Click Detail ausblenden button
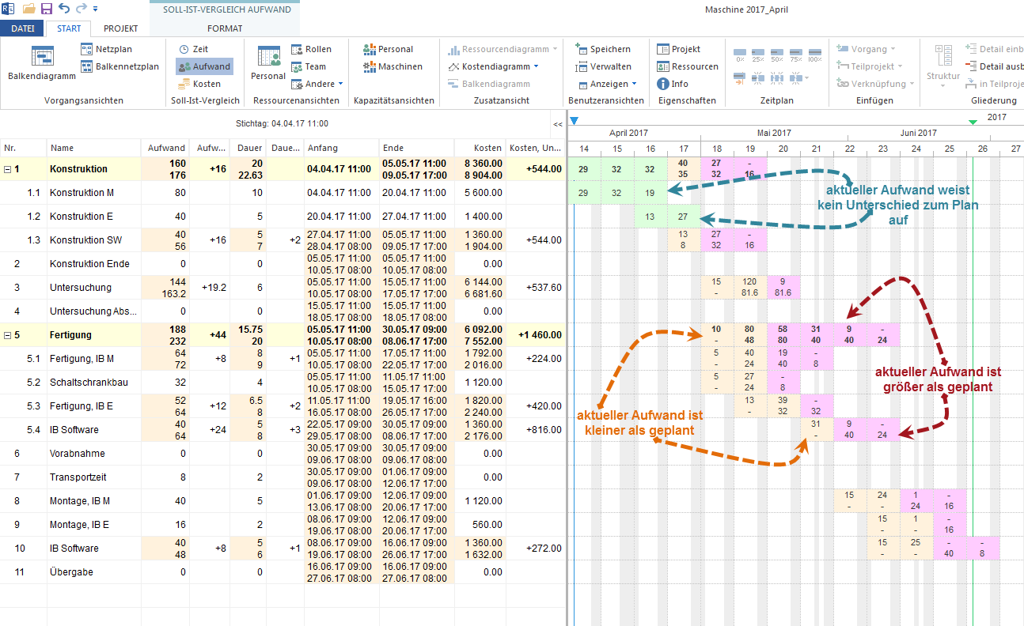The width and height of the screenshot is (1024, 626). click(994, 66)
